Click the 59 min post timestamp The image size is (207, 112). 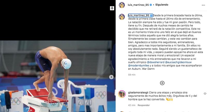(x=132, y=75)
